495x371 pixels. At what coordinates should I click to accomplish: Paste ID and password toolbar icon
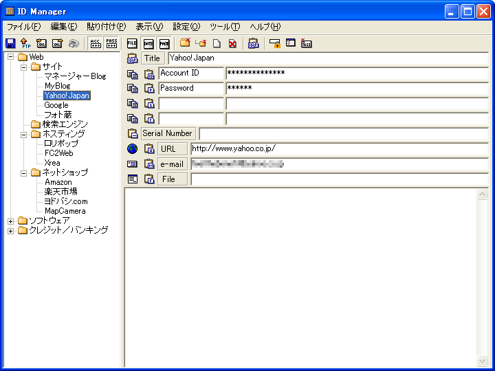[253, 43]
